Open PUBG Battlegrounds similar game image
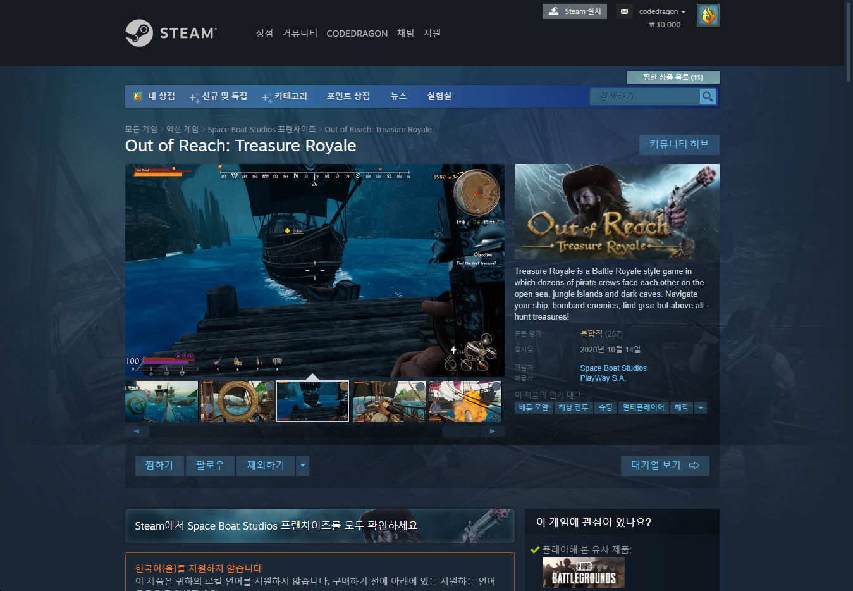Image resolution: width=853 pixels, height=591 pixels. click(584, 573)
